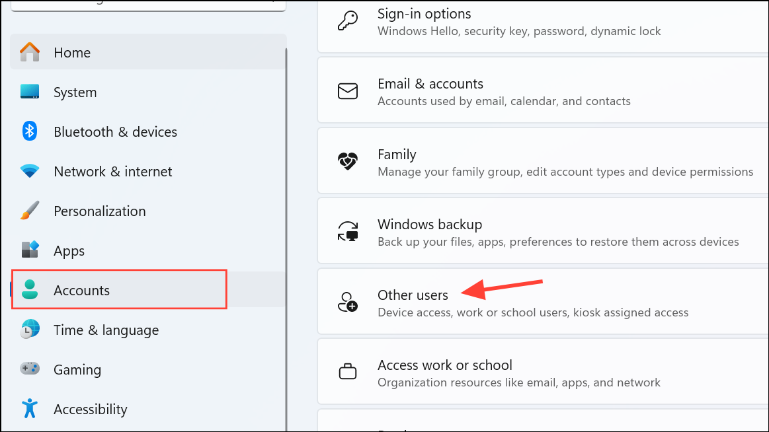Click the Sign-in options key icon

[x=348, y=21]
